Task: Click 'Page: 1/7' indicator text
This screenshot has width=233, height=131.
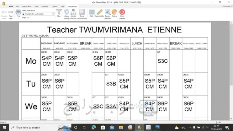Action: (x=25, y=18)
